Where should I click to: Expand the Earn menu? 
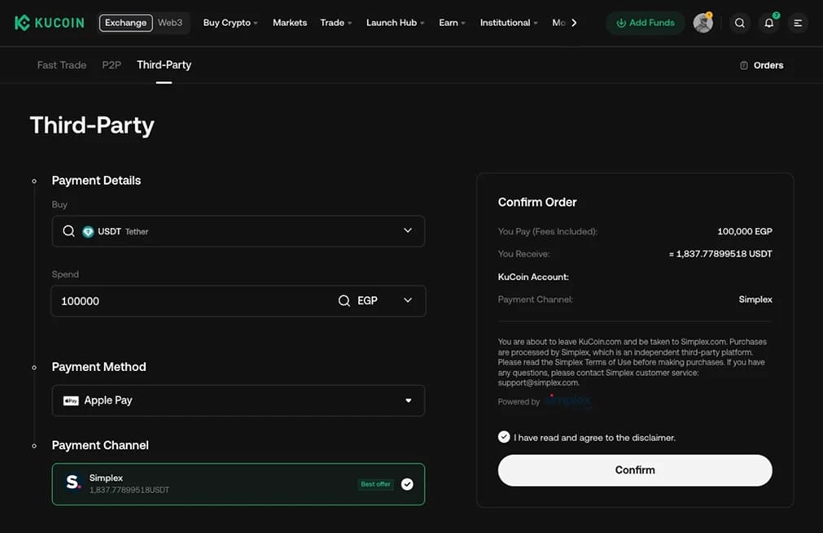click(x=452, y=23)
